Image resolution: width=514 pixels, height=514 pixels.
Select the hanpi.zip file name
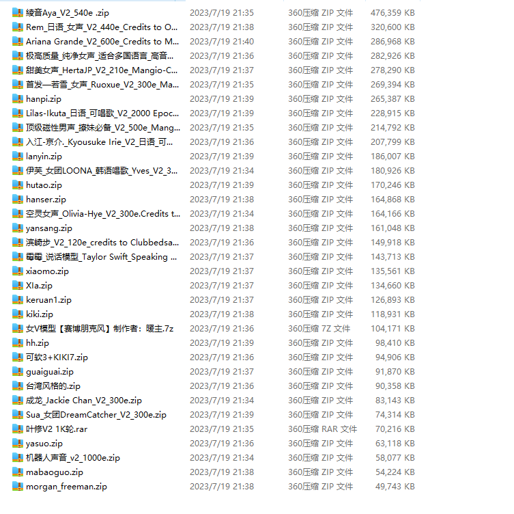pos(44,99)
